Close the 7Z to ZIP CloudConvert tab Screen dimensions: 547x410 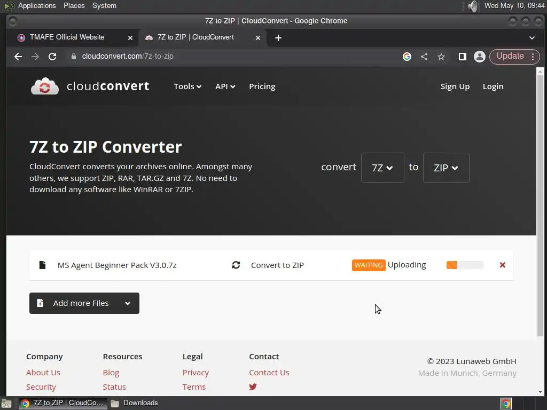click(258, 38)
